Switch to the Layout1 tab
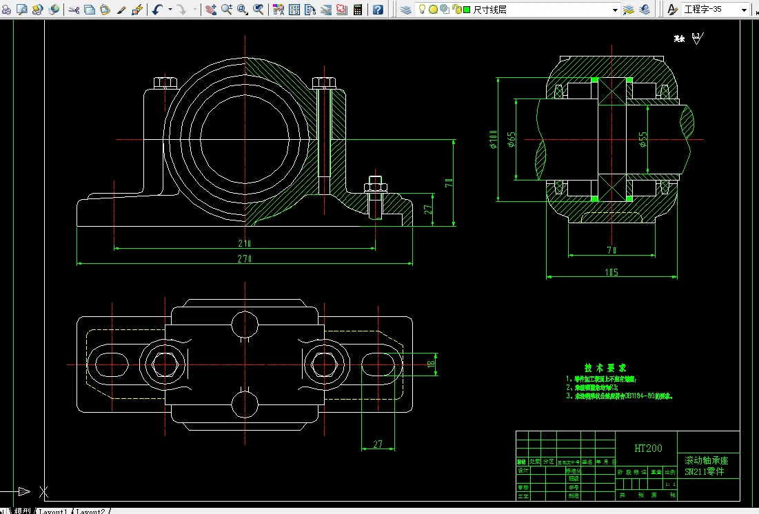The height and width of the screenshot is (514, 759). pyautogui.click(x=53, y=511)
